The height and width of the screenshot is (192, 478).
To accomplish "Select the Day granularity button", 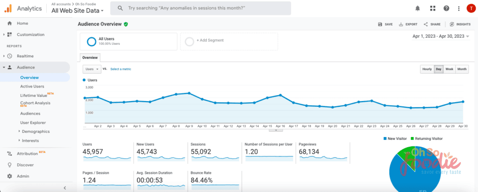I will tap(438, 69).
